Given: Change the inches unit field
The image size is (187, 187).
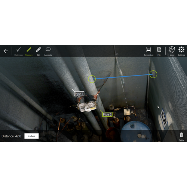Looking at the screenshot, I should click(x=31, y=136).
